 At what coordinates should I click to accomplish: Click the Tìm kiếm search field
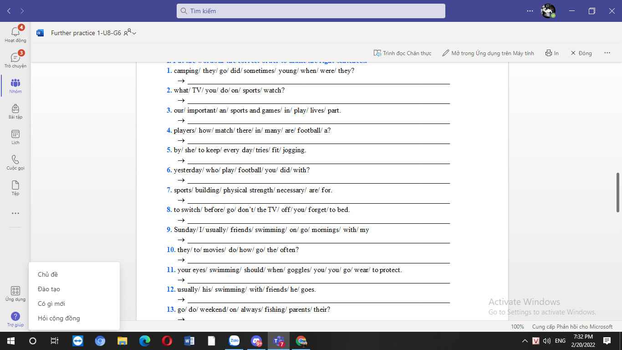(311, 11)
